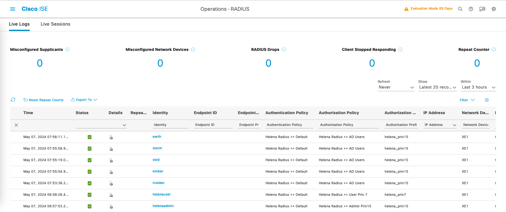
Task: Open the header settings gear icon
Action: 494,9
